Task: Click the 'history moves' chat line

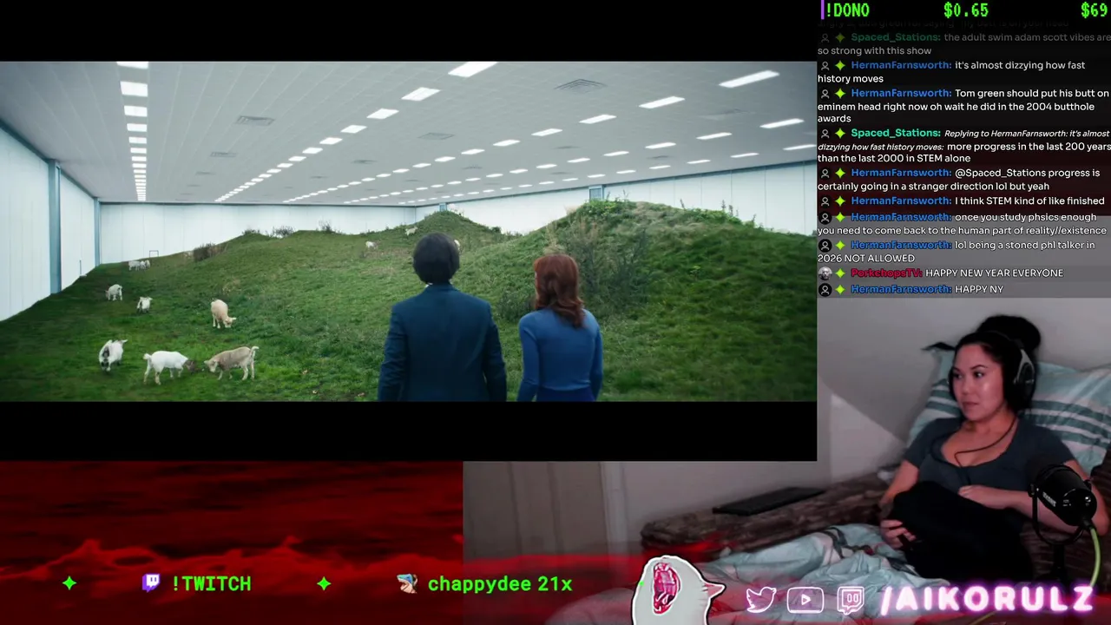Action: pyautogui.click(x=851, y=79)
